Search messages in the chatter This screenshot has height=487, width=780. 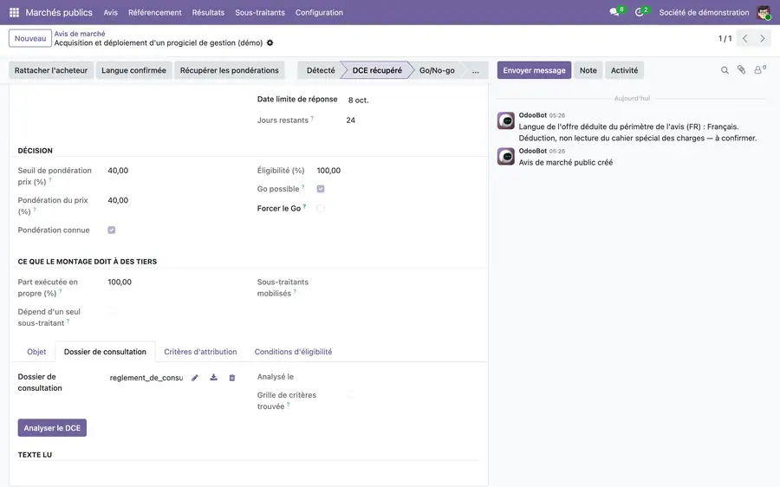pos(725,70)
